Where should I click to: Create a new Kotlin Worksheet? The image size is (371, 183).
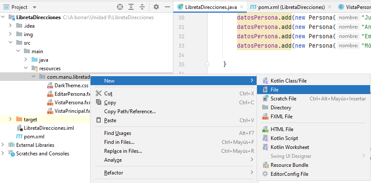click(x=314, y=147)
